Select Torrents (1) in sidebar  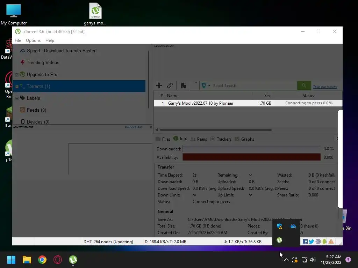pyautogui.click(x=79, y=86)
